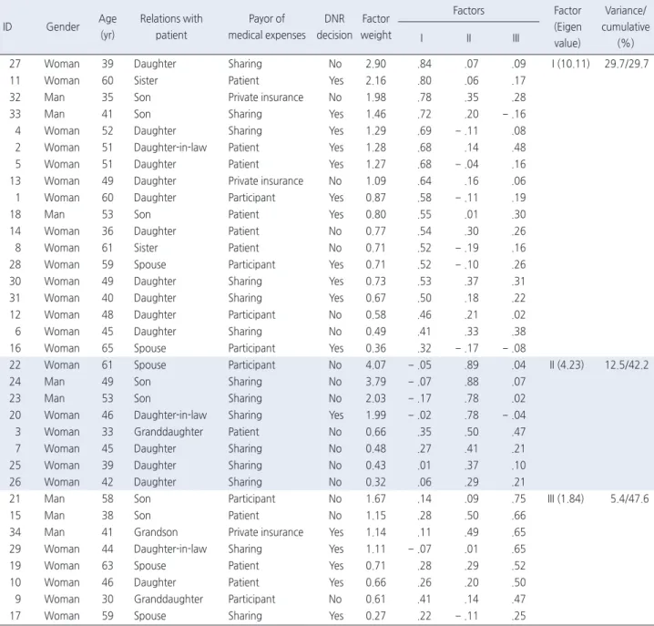Click variance value 29.7/29.7
This screenshot has width=654, height=626.
pyautogui.click(x=627, y=64)
